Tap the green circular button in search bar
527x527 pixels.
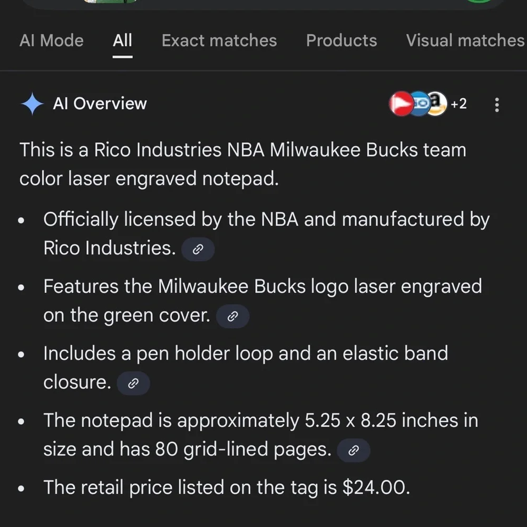click(480, 2)
